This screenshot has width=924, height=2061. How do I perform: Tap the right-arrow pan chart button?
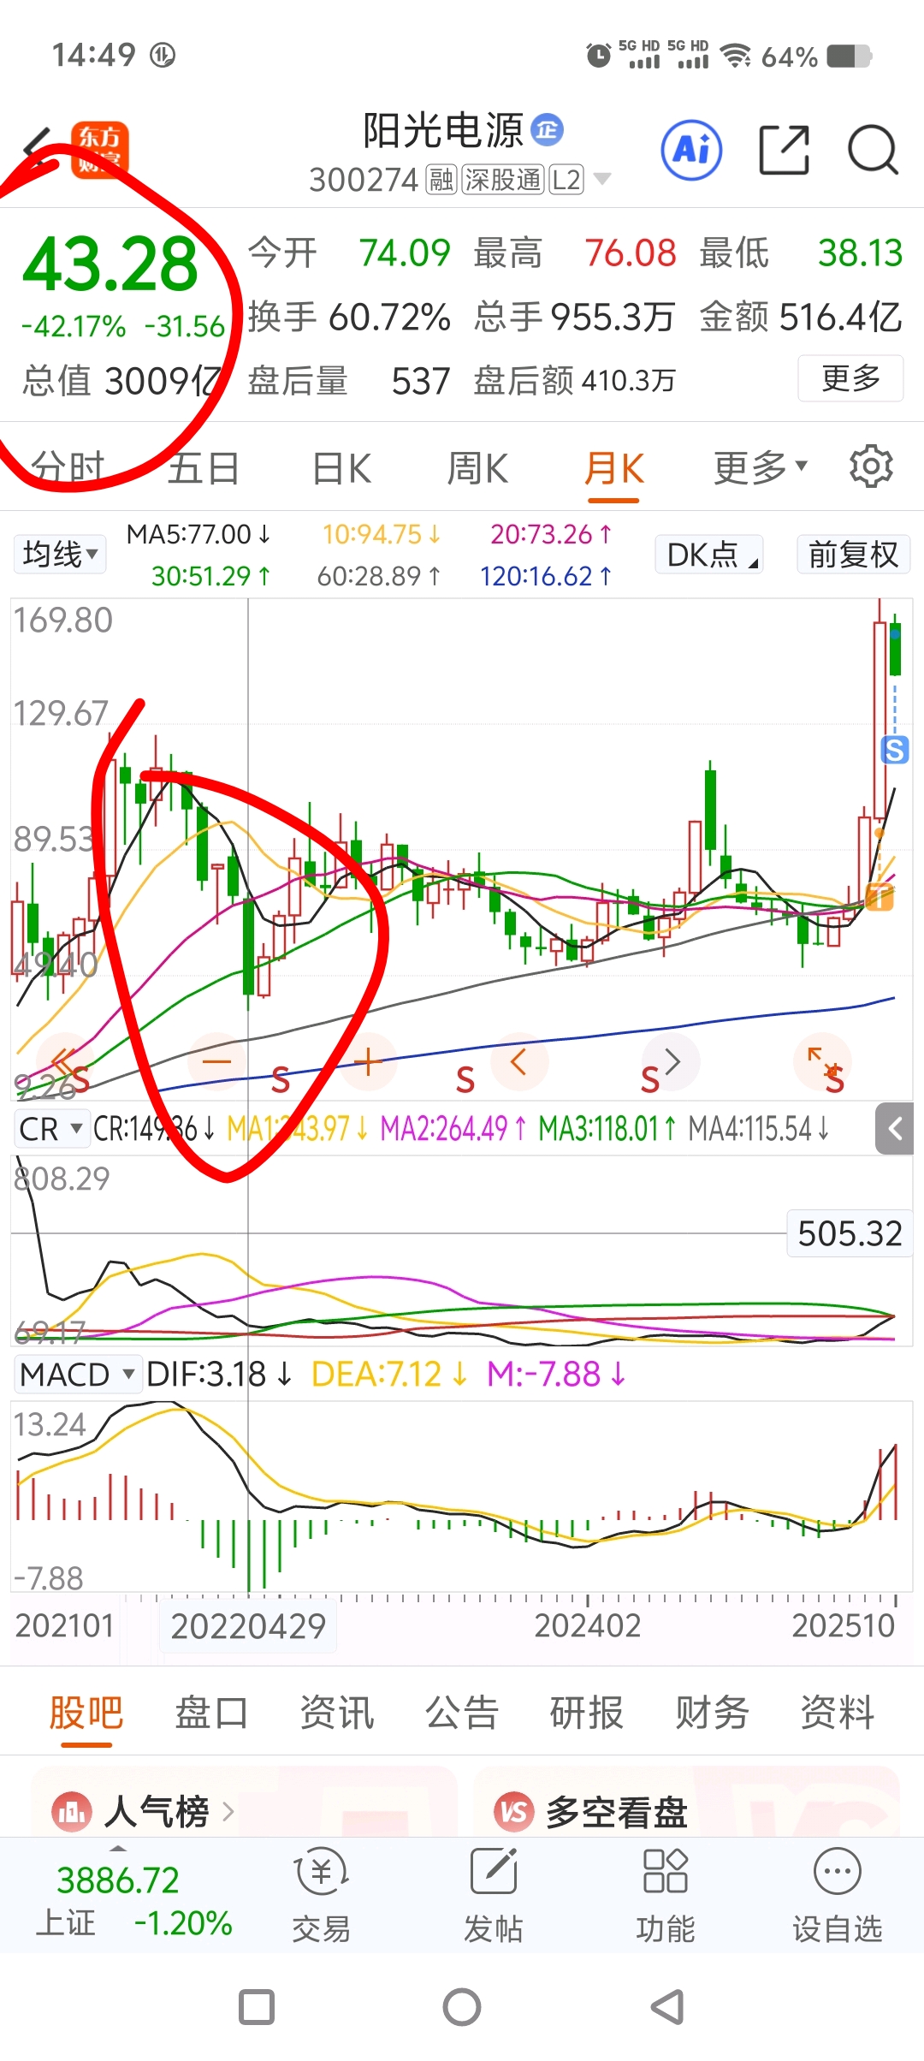[671, 1062]
